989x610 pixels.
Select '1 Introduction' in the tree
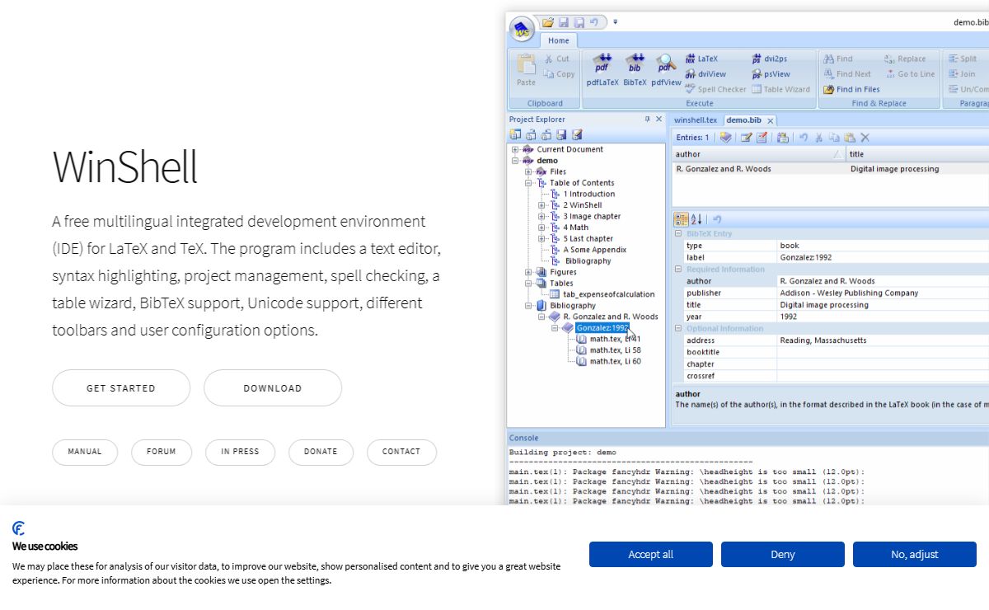[589, 195]
